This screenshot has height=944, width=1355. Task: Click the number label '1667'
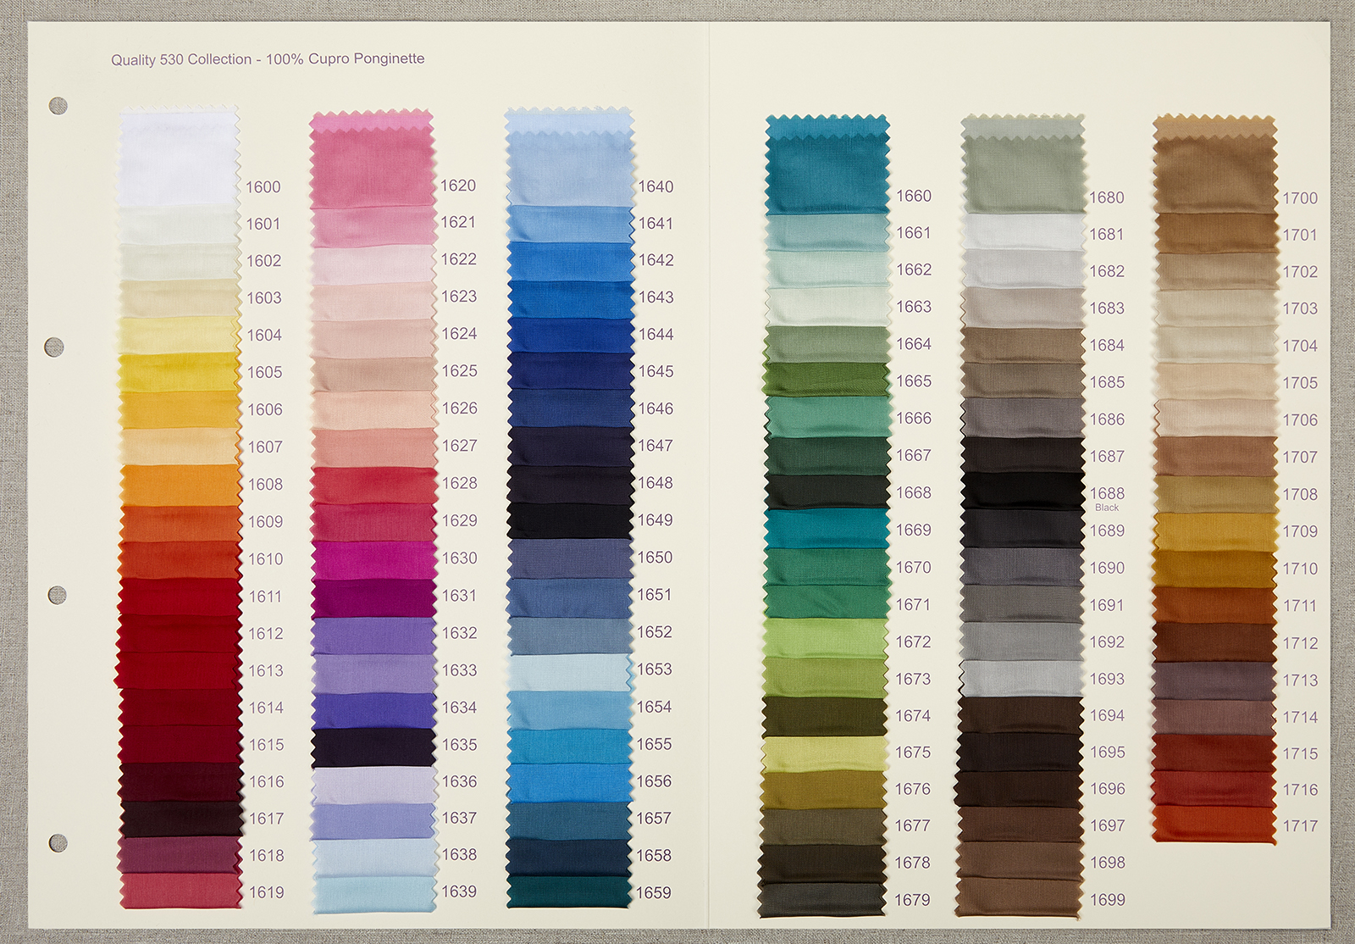(x=914, y=455)
